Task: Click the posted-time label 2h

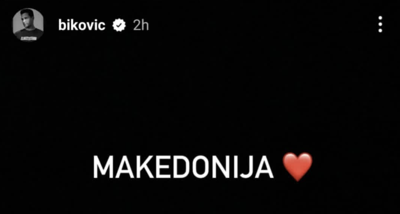Action: click(141, 25)
